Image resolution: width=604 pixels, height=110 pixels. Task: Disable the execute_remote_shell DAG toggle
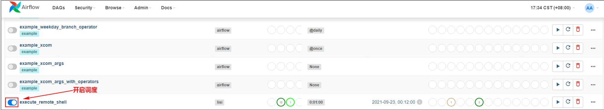(x=12, y=102)
